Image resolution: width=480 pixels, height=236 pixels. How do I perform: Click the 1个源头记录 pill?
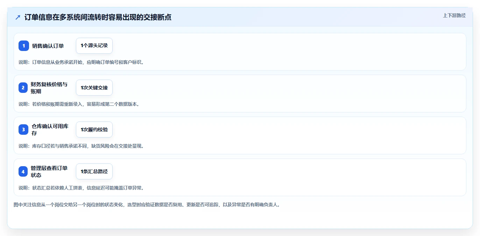pyautogui.click(x=94, y=46)
